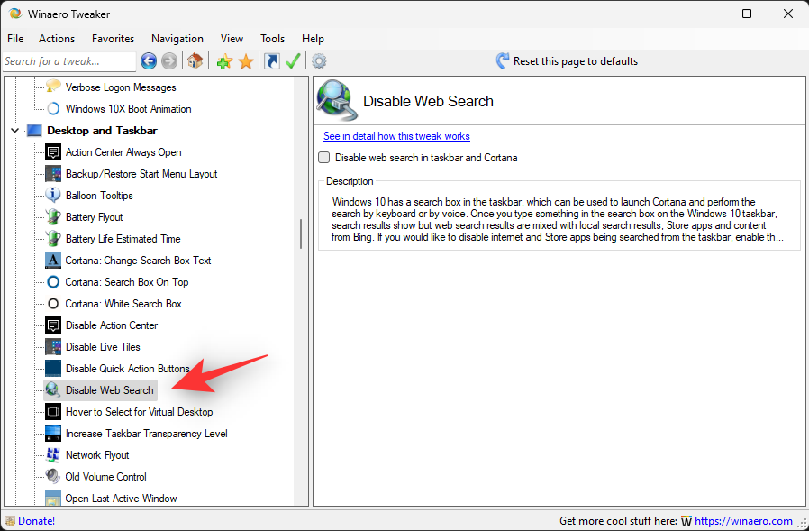Click Reset this page to defaults

[577, 60]
